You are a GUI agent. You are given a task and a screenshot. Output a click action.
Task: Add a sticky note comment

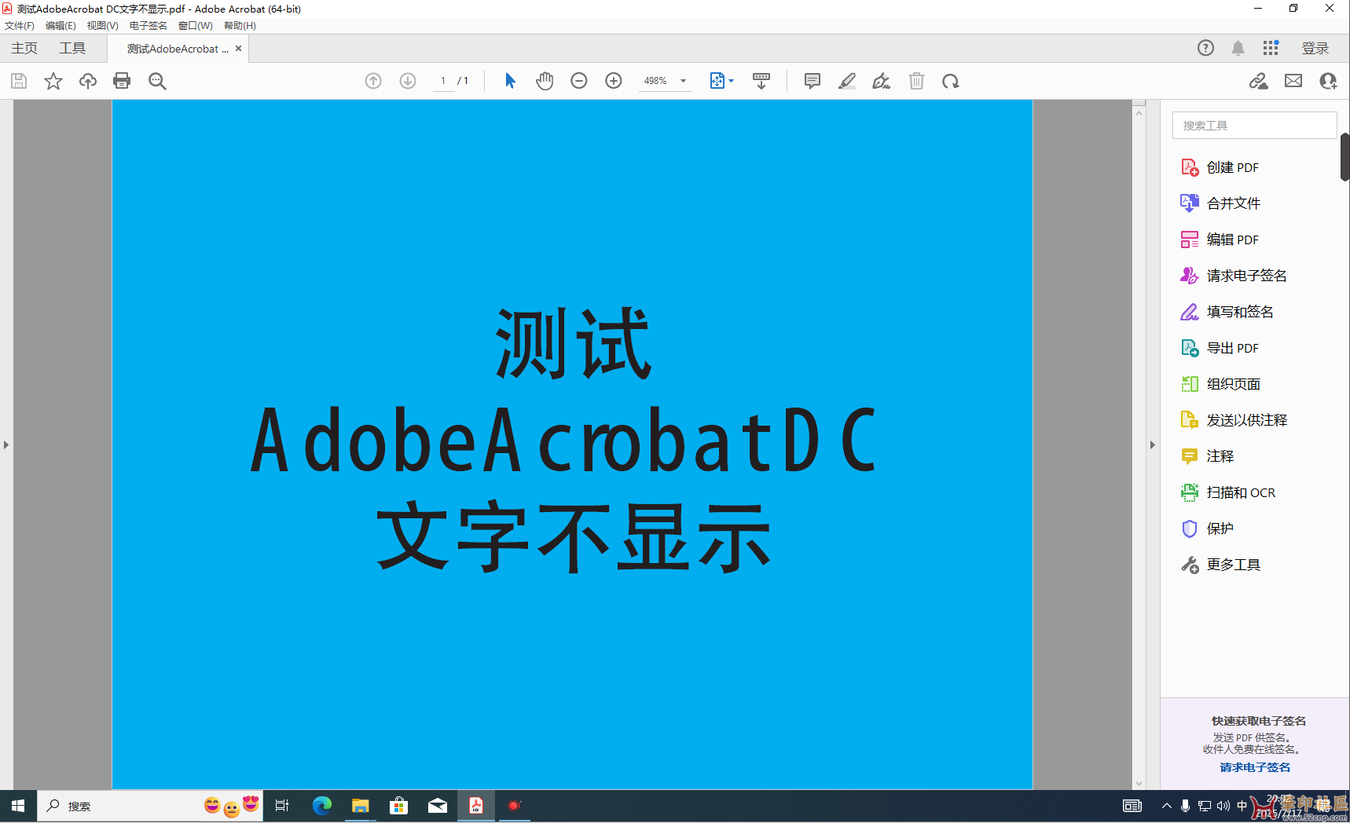point(812,81)
